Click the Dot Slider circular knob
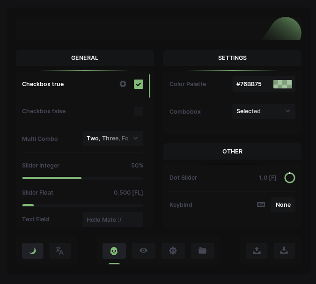316x284 pixels. coord(290,178)
